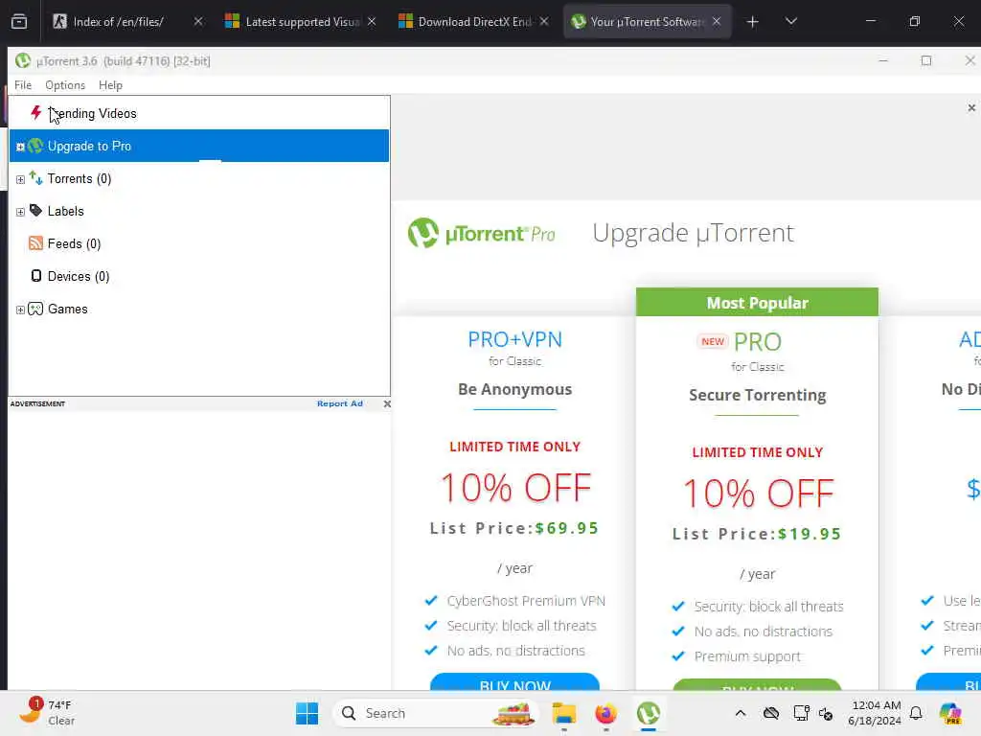Viewport: 981px width, 736px height.
Task: Click the red NEW badge beside PRO
Action: click(x=713, y=341)
